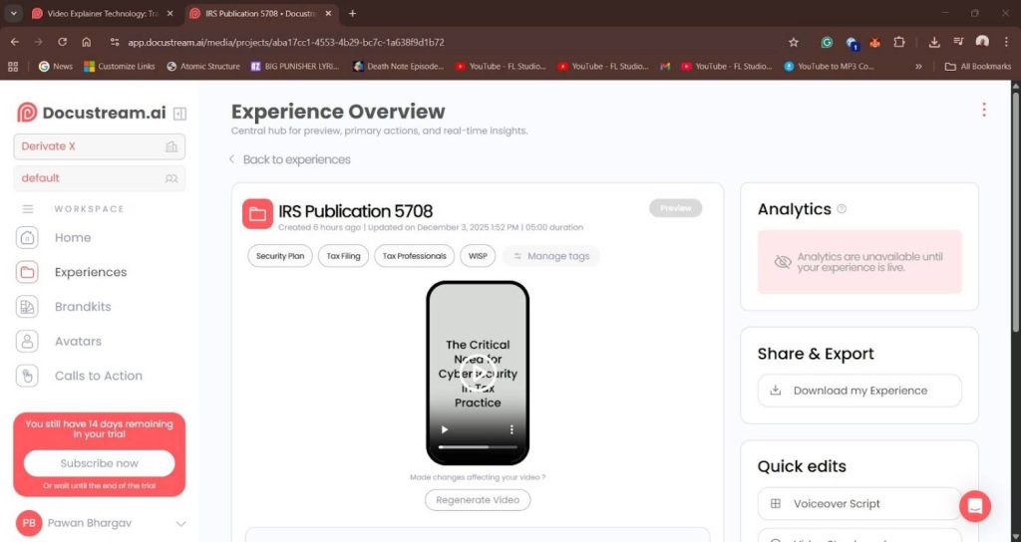
Task: Open the extensions puzzle icon
Action: pos(899,42)
